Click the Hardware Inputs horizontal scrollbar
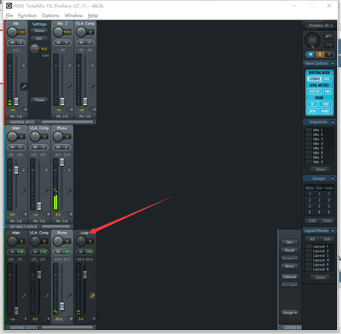341x334 pixels. pos(67,122)
